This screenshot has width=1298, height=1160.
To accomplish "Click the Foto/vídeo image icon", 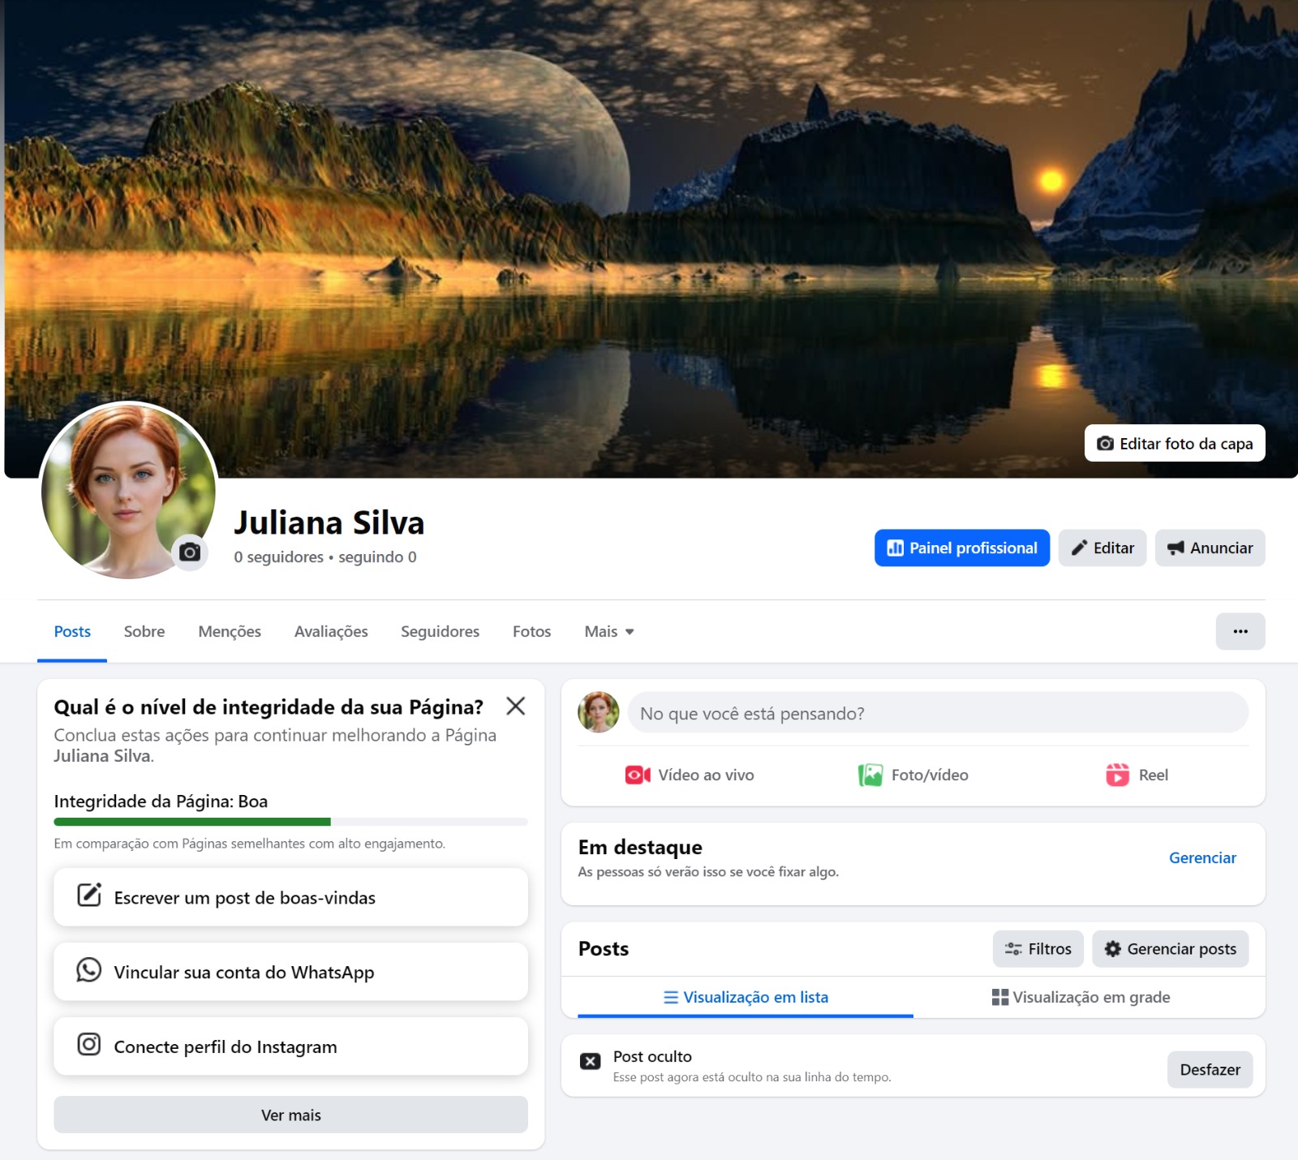I will 870,775.
